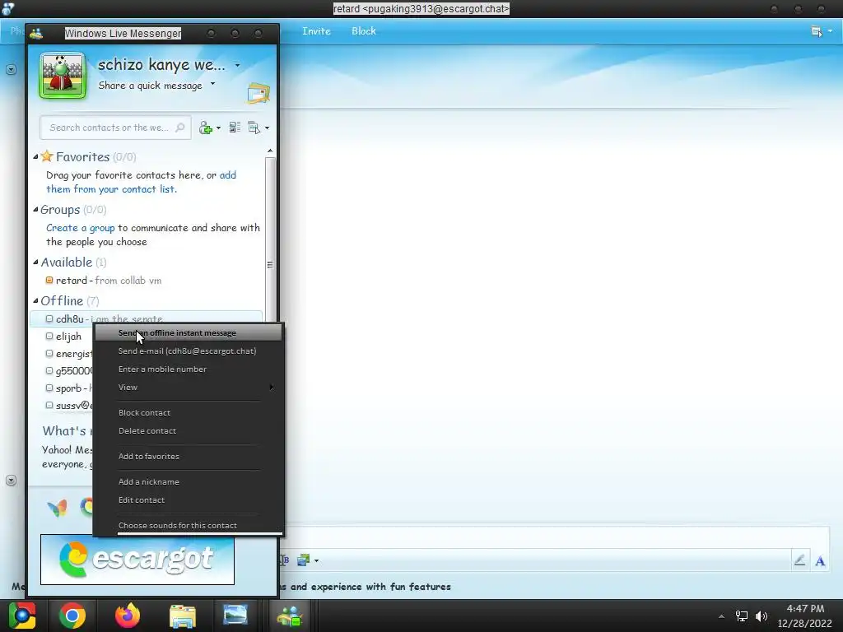Click the conversation window title bar icon
The height and width of the screenshot is (632, 843).
point(7,8)
